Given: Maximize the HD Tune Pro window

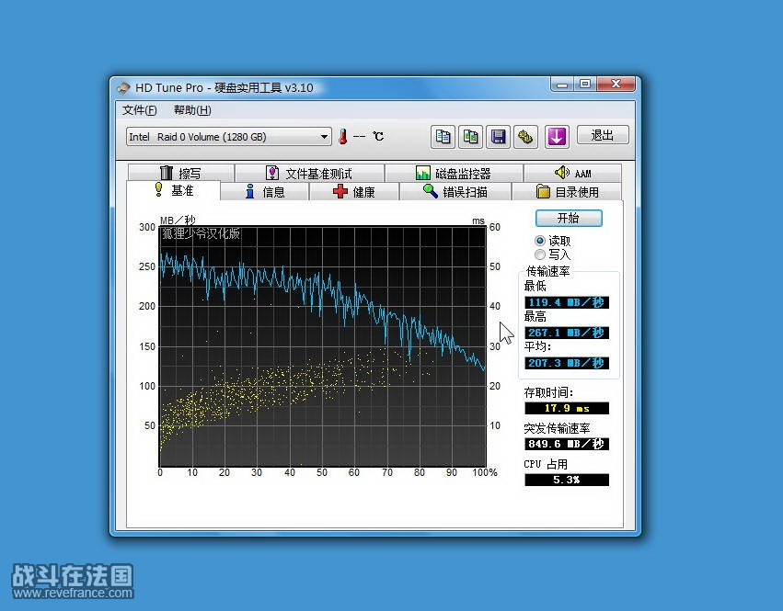Looking at the screenshot, I should coord(585,85).
